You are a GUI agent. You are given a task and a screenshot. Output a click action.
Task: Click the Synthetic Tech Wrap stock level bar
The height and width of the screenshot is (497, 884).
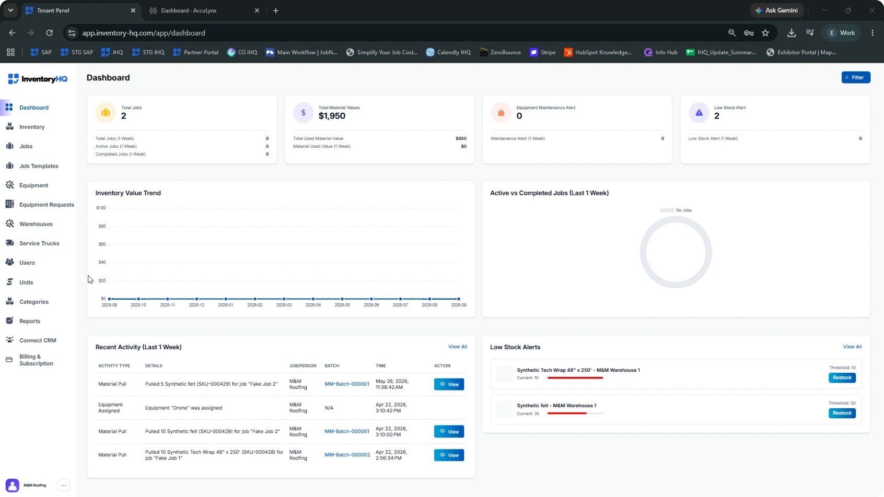click(x=575, y=378)
